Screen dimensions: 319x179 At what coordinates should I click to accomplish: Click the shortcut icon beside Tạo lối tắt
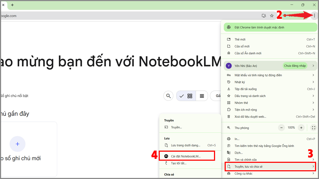tap(166, 163)
